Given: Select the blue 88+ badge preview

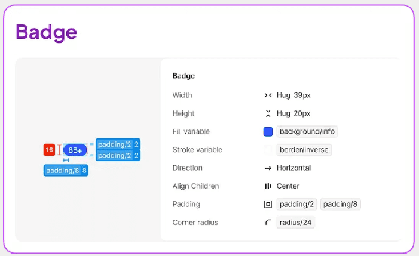Looking at the screenshot, I should 75,150.
